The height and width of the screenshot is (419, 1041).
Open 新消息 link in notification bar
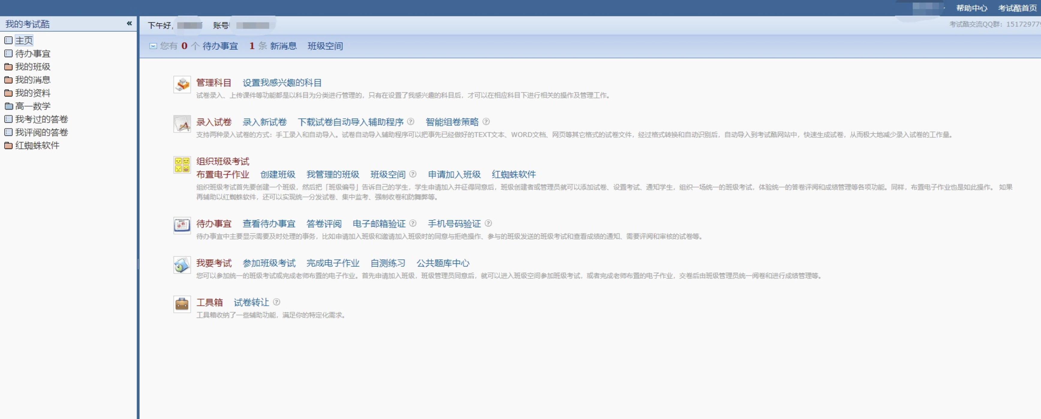[283, 46]
